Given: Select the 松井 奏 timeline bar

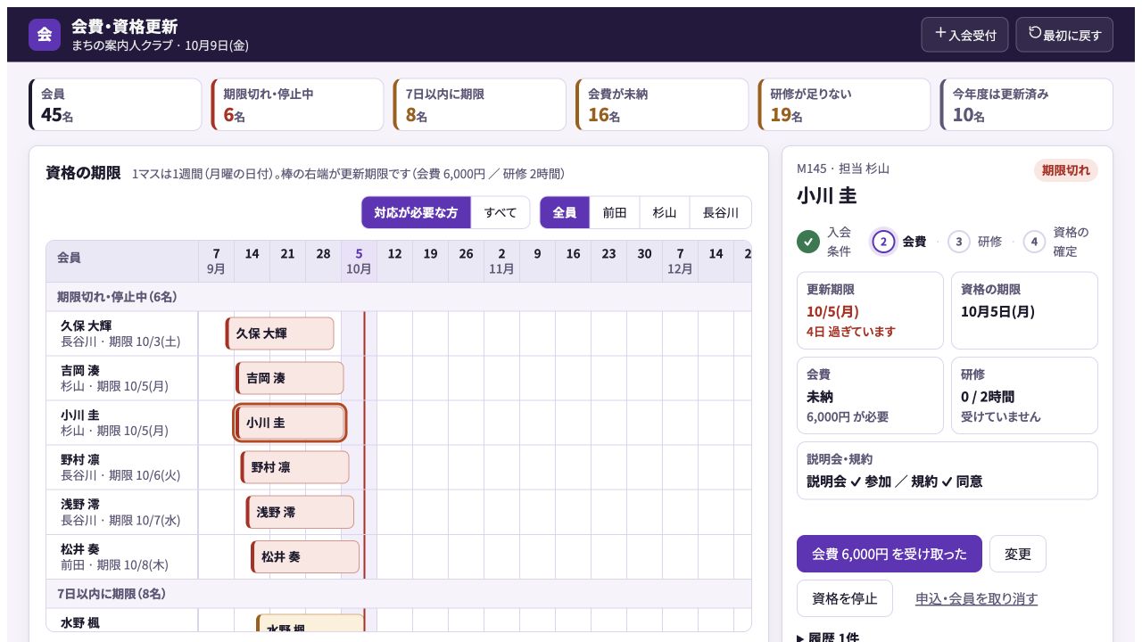Looking at the screenshot, I should (x=306, y=556).
